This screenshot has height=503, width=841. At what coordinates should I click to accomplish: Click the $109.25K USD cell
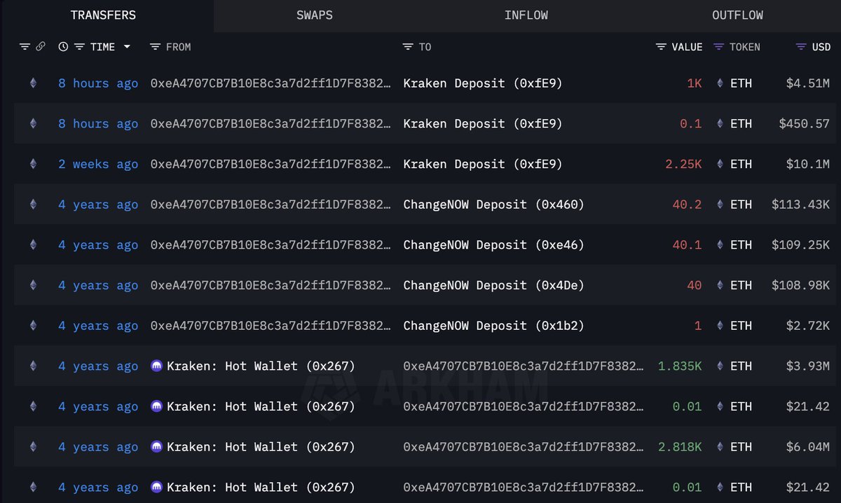tap(800, 245)
